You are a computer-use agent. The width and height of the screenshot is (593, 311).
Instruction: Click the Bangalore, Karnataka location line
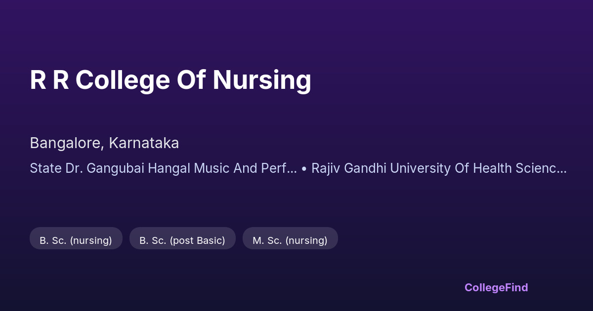(104, 143)
